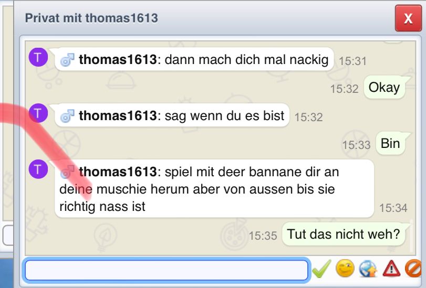Click the 15:35 timestamp label
This screenshot has height=288, width=426.
pos(263,236)
